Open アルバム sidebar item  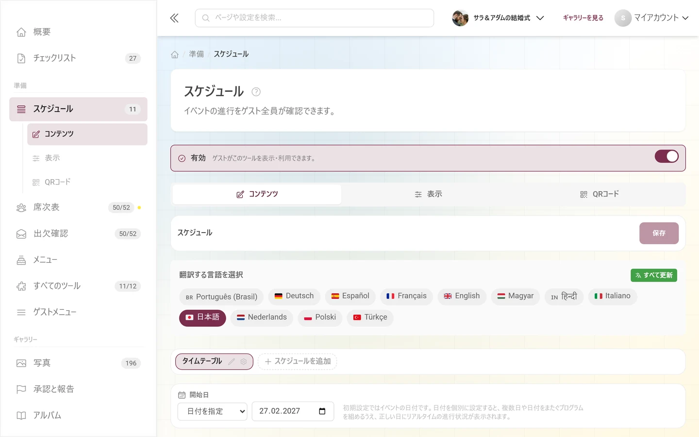click(x=78, y=416)
